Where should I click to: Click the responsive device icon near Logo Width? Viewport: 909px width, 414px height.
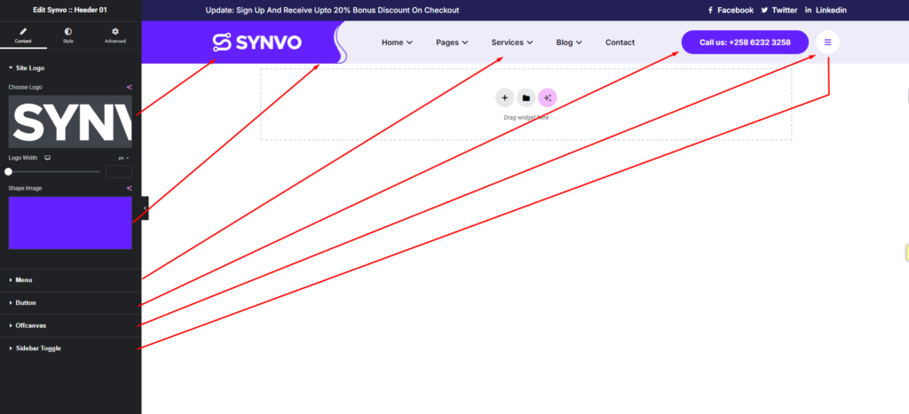tap(48, 158)
